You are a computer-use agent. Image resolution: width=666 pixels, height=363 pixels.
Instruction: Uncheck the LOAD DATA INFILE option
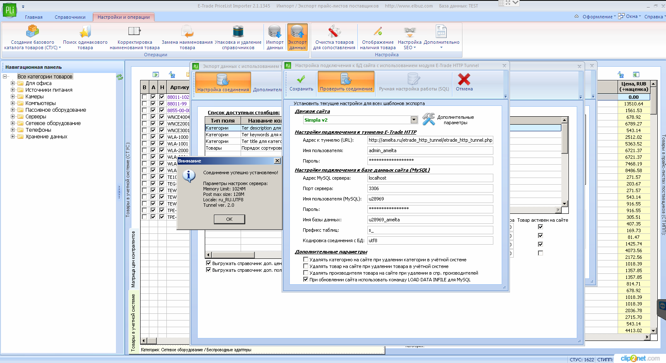click(x=306, y=280)
